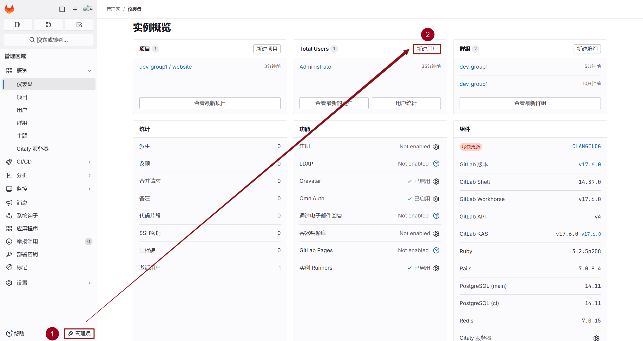The image size is (643, 341).
Task: Click the Ruby version 3.2.5p208 value
Action: pos(587,251)
